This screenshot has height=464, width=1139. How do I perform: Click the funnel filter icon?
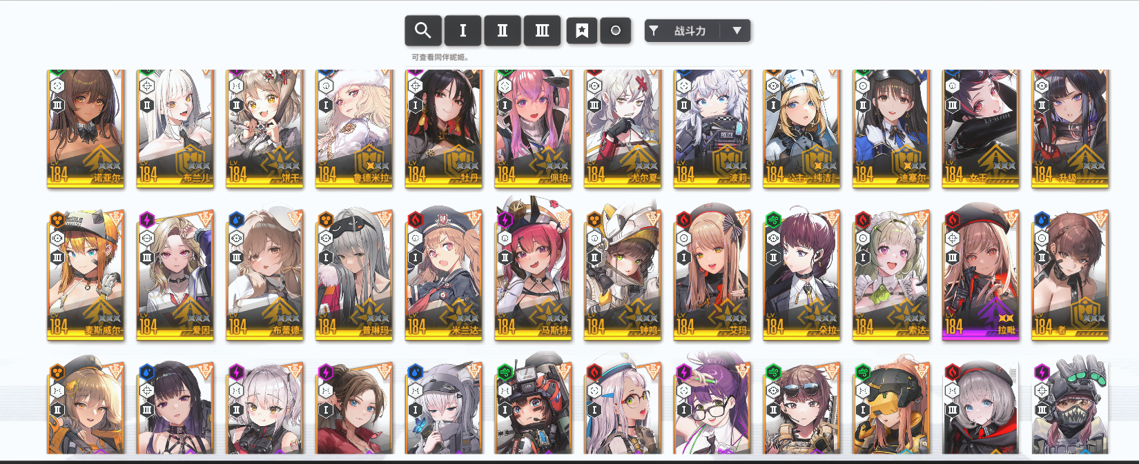pos(654,30)
